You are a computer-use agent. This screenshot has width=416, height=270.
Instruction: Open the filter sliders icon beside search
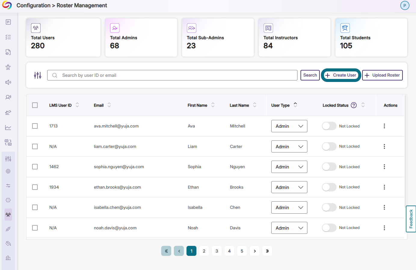click(x=38, y=75)
